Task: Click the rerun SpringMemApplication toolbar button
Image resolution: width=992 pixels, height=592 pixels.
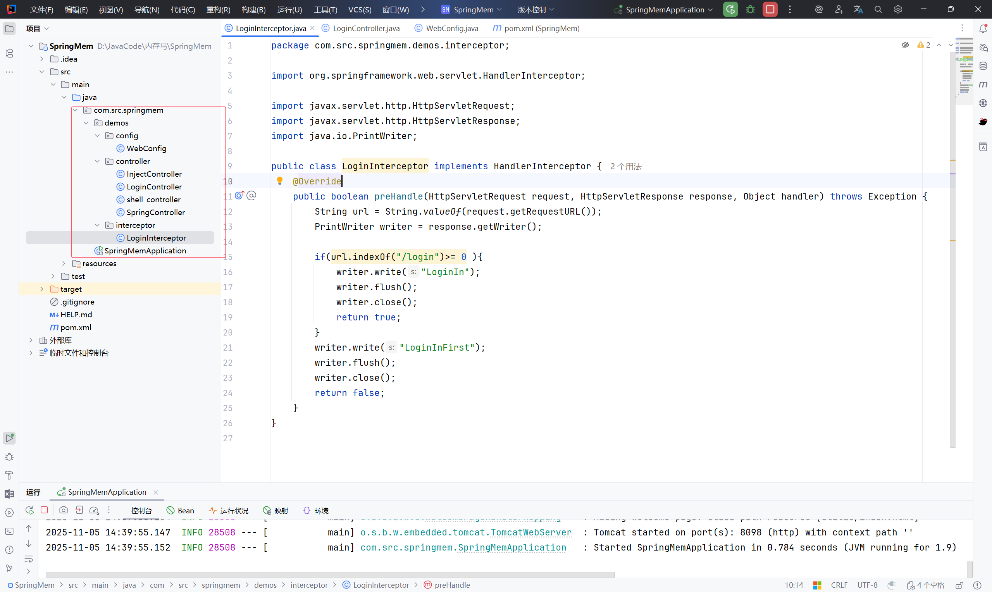Action: (x=730, y=10)
